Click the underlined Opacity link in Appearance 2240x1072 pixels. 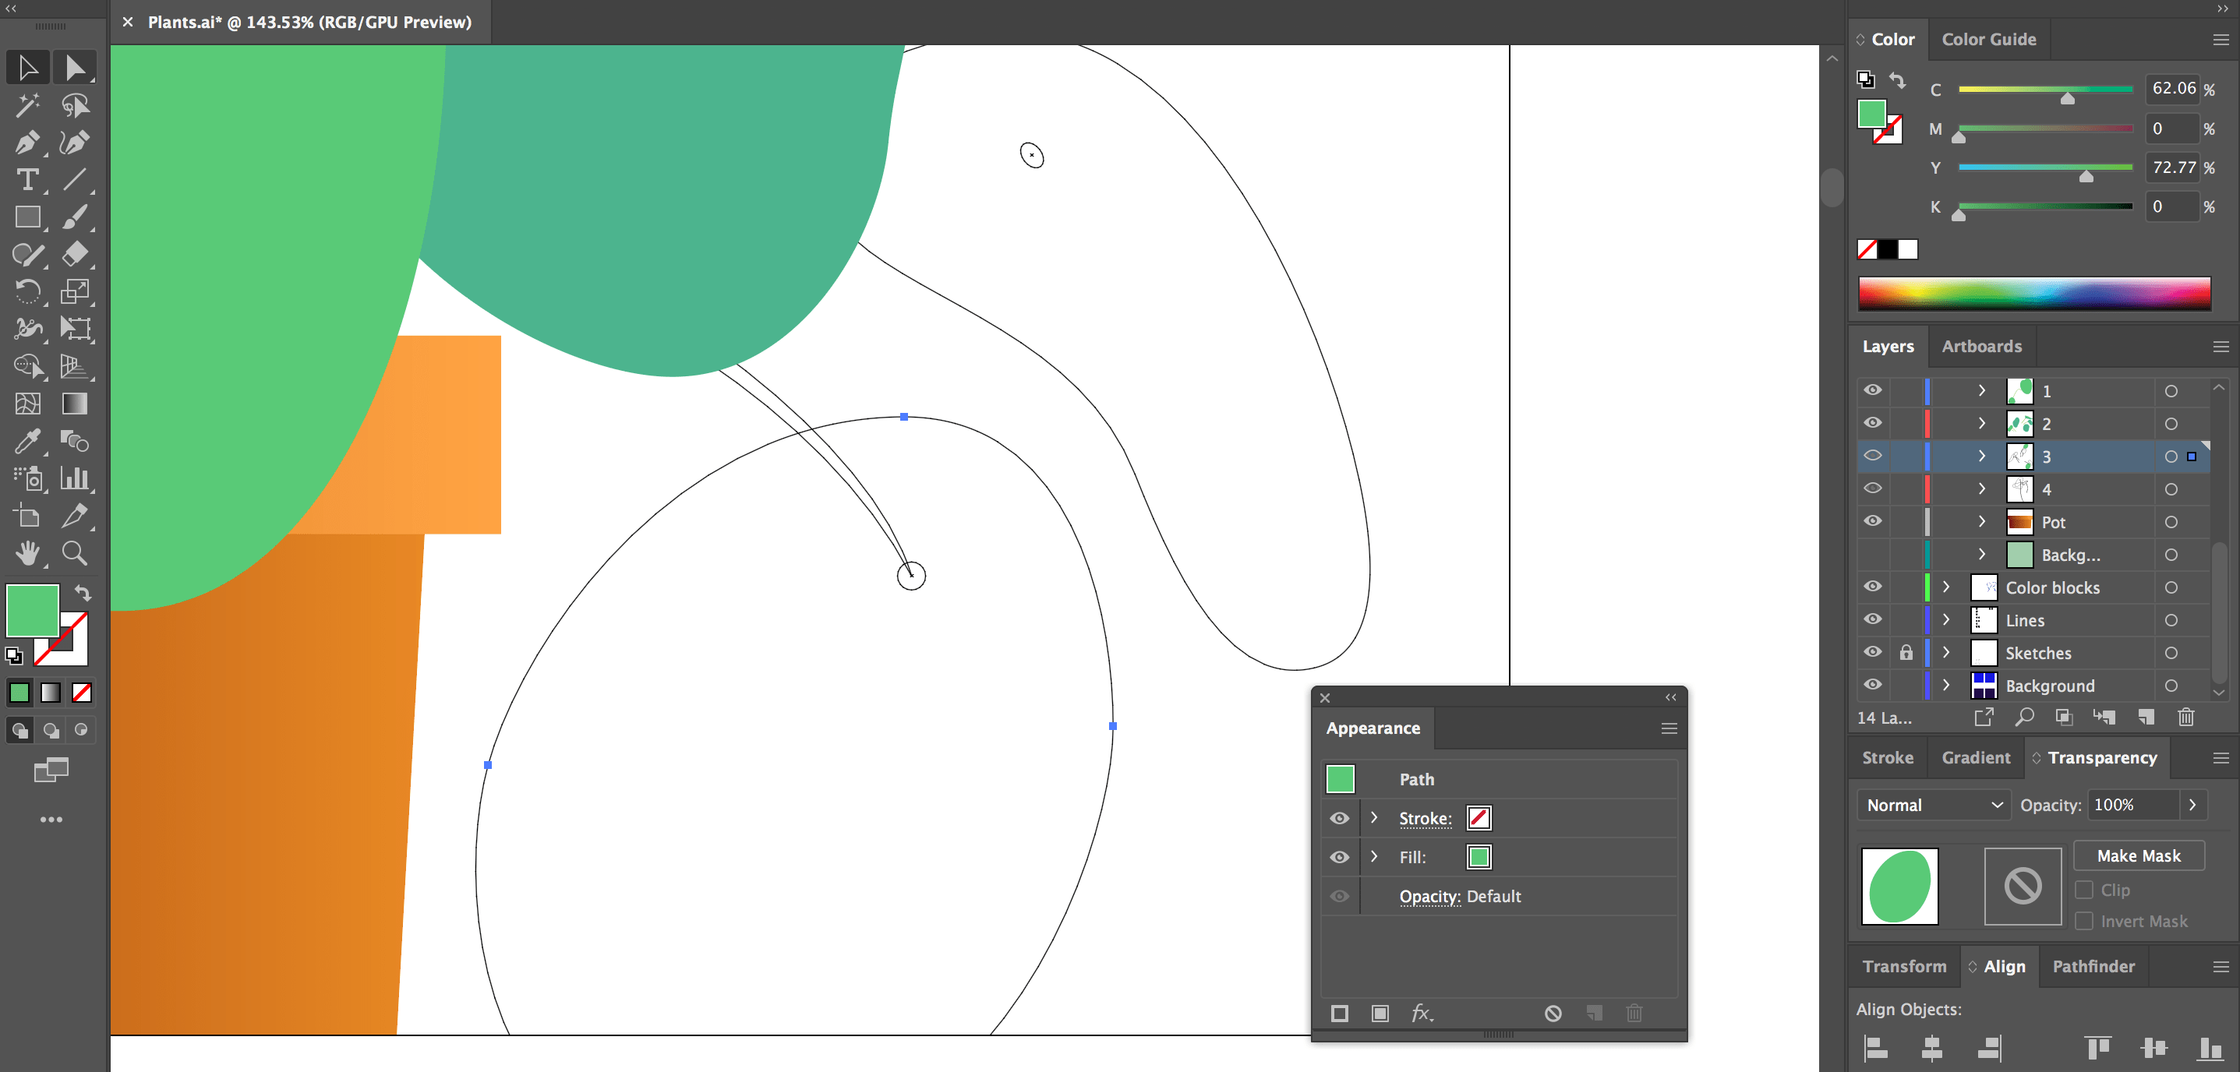tap(1429, 897)
